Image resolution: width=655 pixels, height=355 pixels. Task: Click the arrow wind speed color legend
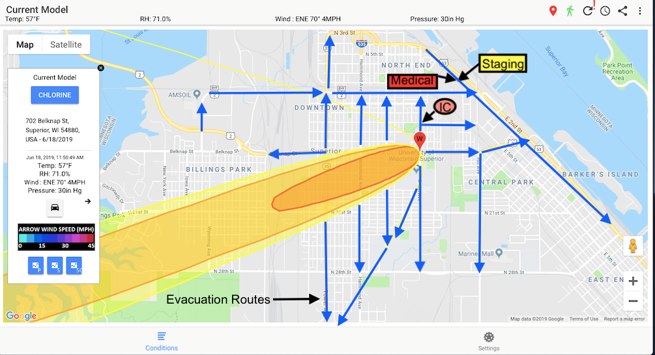coord(56,237)
